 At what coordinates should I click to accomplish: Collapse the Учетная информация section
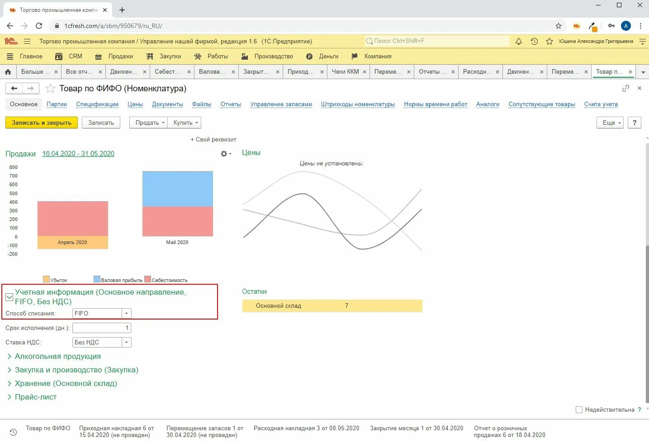coord(9,297)
